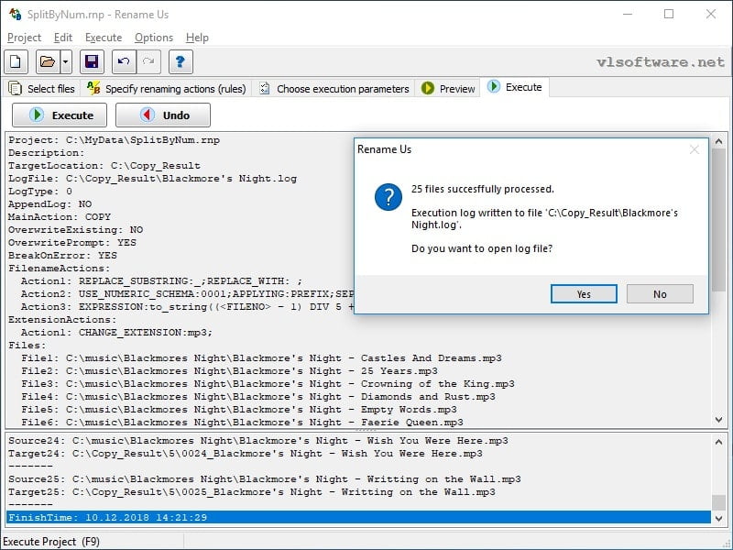
Task: Switch to the Preview tab
Action: coord(448,88)
